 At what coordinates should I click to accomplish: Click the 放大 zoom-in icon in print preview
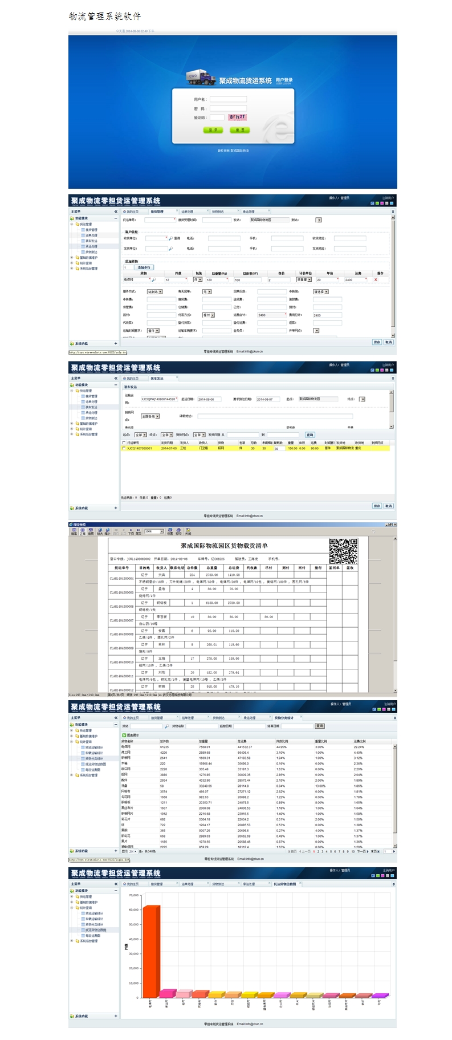click(100, 531)
